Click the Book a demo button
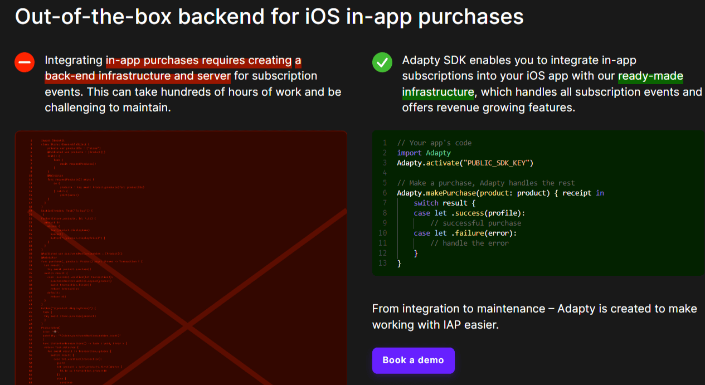705x385 pixels. (413, 360)
